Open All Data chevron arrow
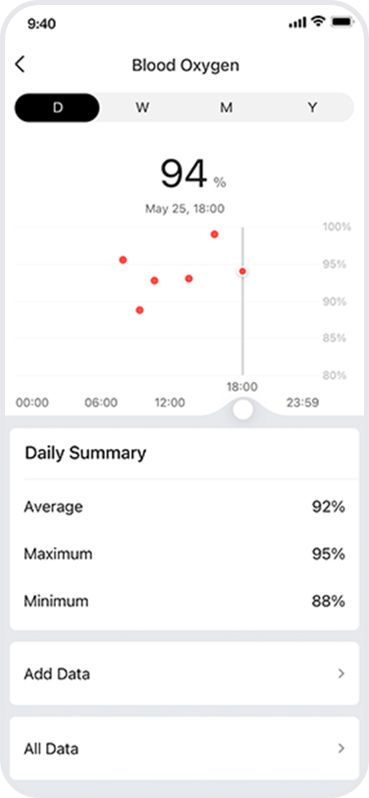369x798 pixels. pos(341,749)
